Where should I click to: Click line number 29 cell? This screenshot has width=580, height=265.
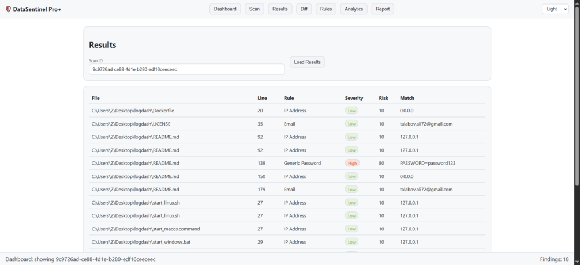pos(260,242)
